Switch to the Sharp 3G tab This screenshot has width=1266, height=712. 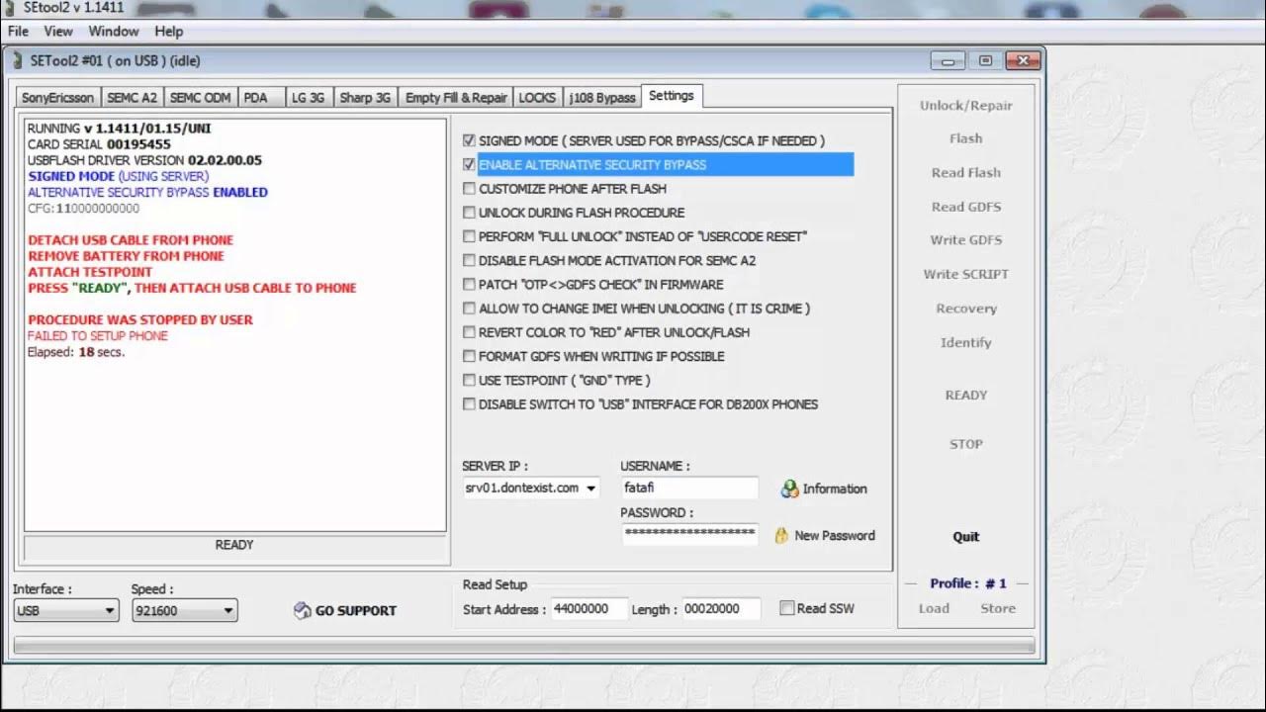(365, 98)
